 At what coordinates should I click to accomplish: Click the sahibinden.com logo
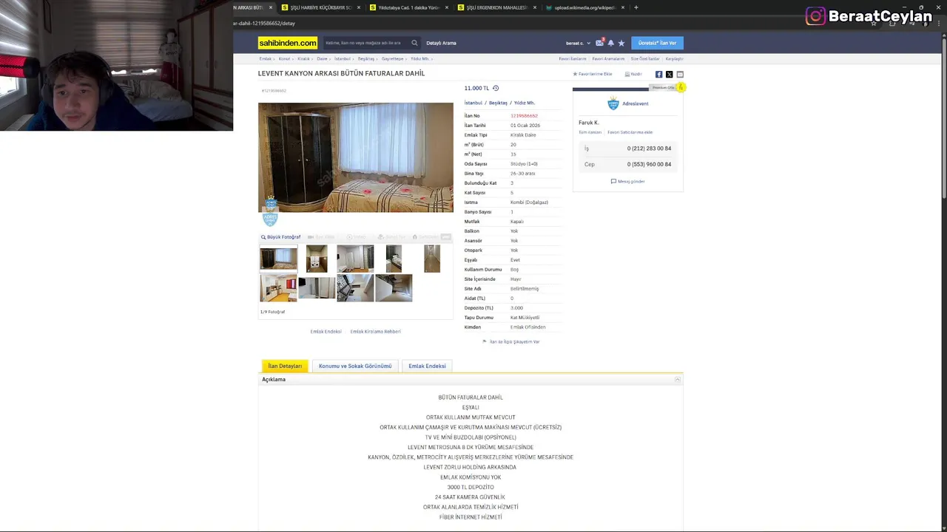tap(288, 43)
